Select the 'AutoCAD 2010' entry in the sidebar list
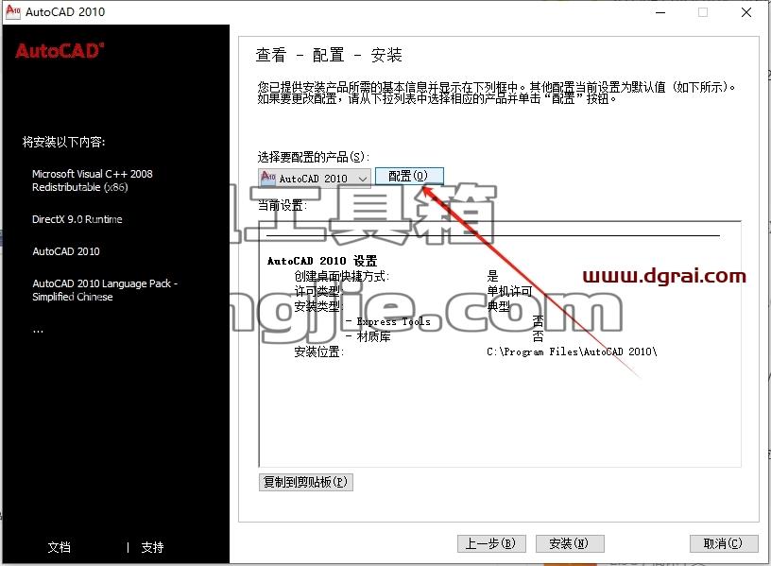The width and height of the screenshot is (771, 566). [66, 251]
